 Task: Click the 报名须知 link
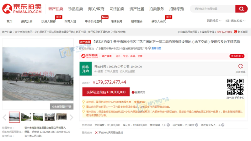140,92
